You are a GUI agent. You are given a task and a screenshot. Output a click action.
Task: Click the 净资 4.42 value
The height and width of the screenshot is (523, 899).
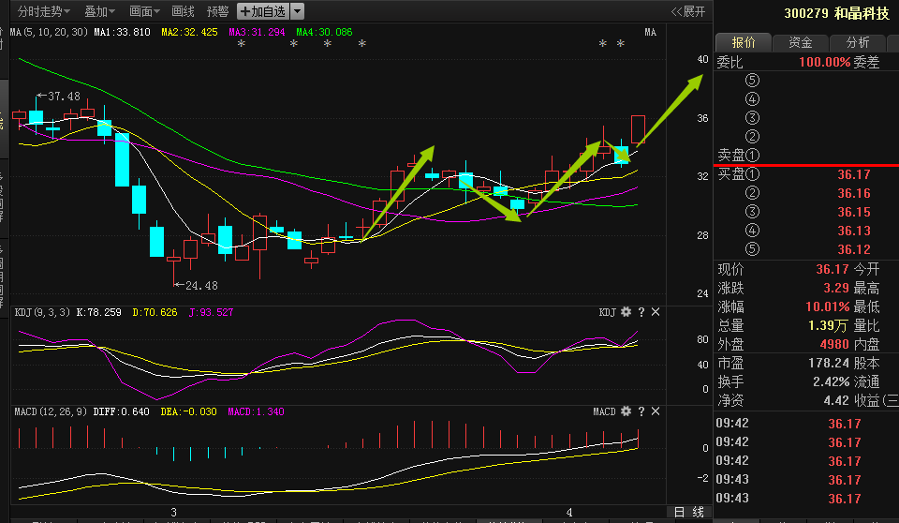tap(836, 401)
